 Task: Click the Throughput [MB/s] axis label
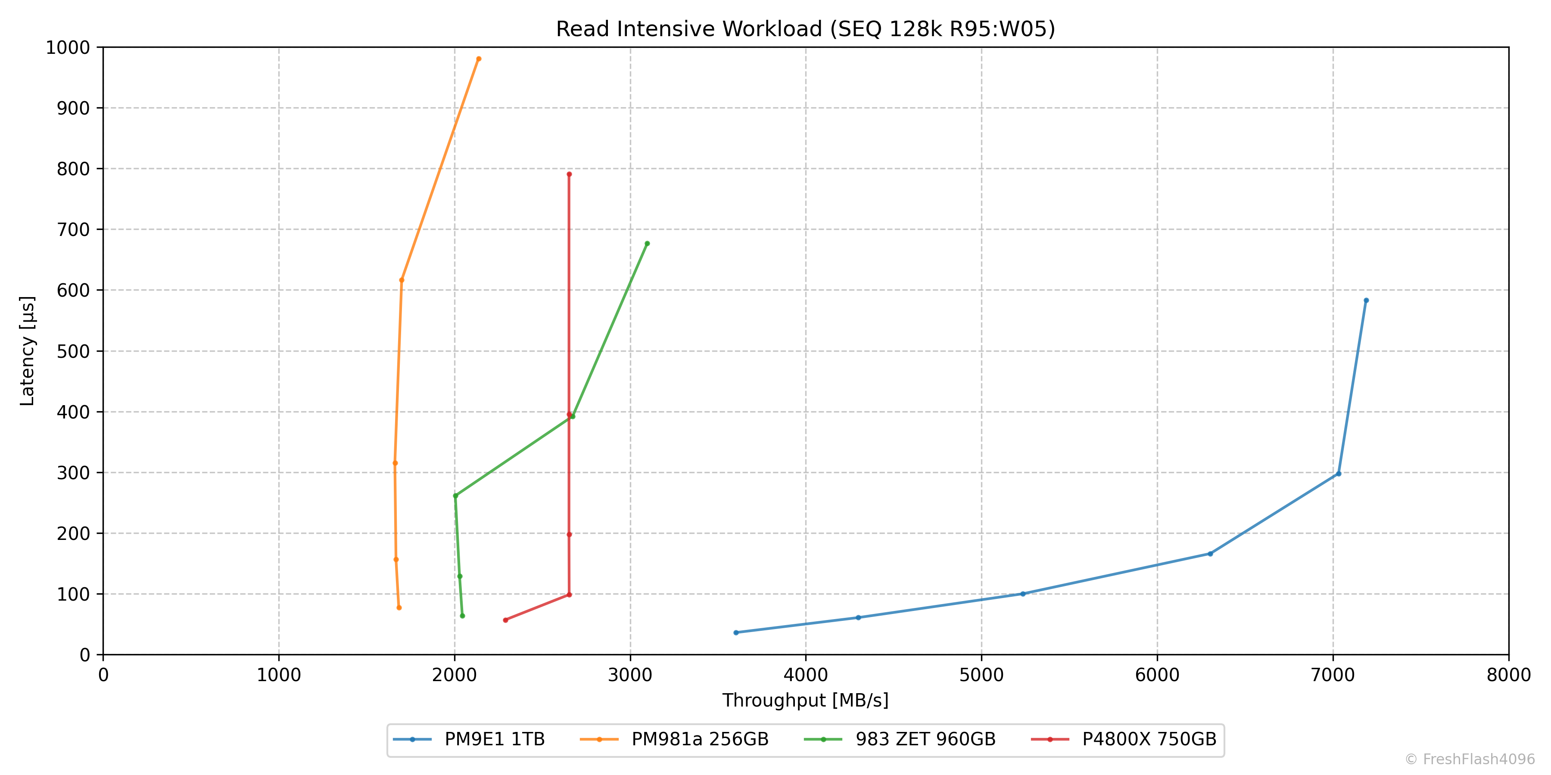click(805, 701)
